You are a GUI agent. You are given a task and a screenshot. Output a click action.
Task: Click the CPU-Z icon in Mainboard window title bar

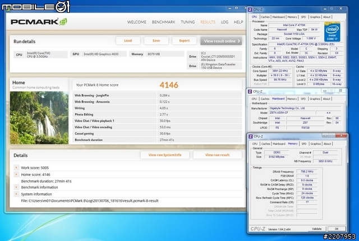(x=250, y=91)
